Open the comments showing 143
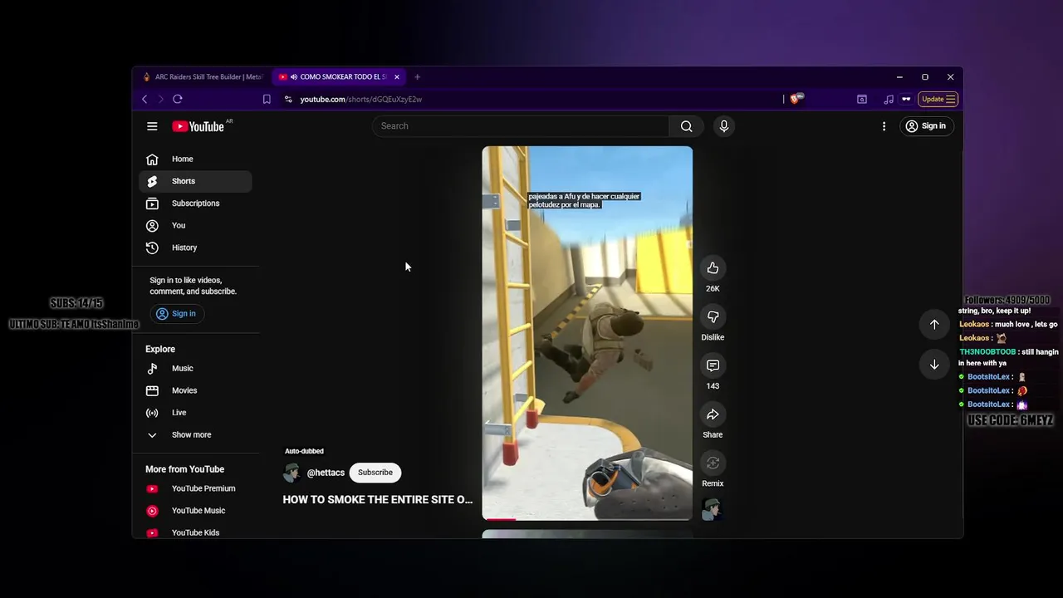Screen dimensions: 1063x598 [x=713, y=366]
